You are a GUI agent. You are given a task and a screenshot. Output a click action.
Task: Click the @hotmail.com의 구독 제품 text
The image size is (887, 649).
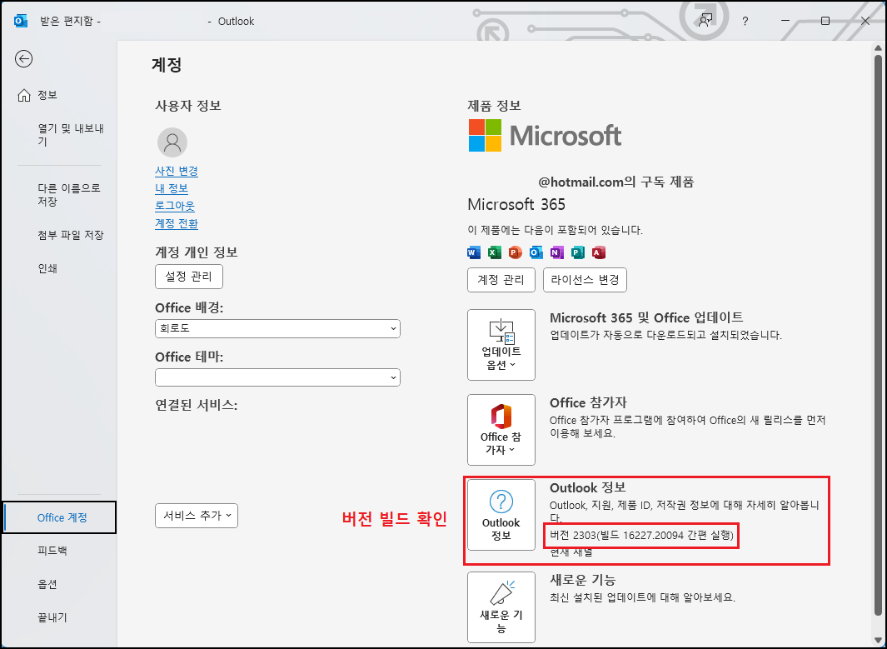coord(616,182)
